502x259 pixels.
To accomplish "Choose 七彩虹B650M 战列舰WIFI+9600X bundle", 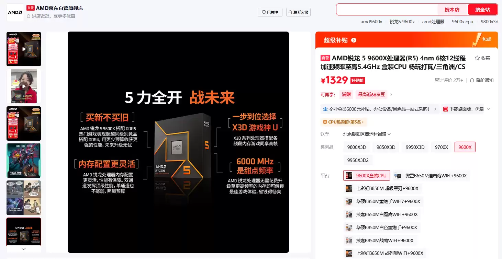I will 385,253.
